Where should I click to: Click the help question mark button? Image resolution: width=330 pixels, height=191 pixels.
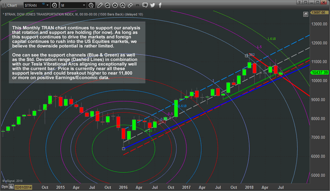[299, 2]
